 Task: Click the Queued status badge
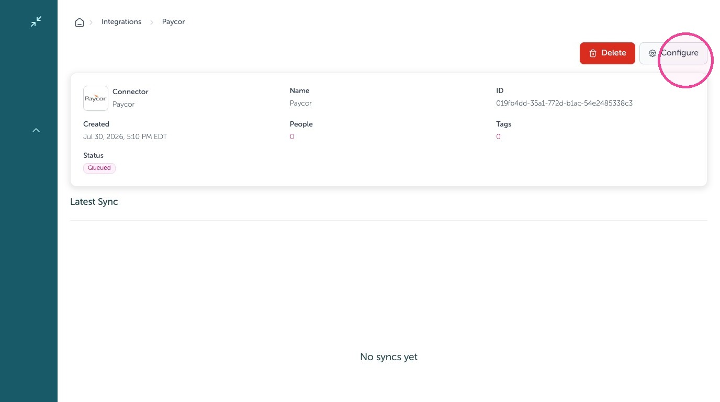pyautogui.click(x=99, y=168)
